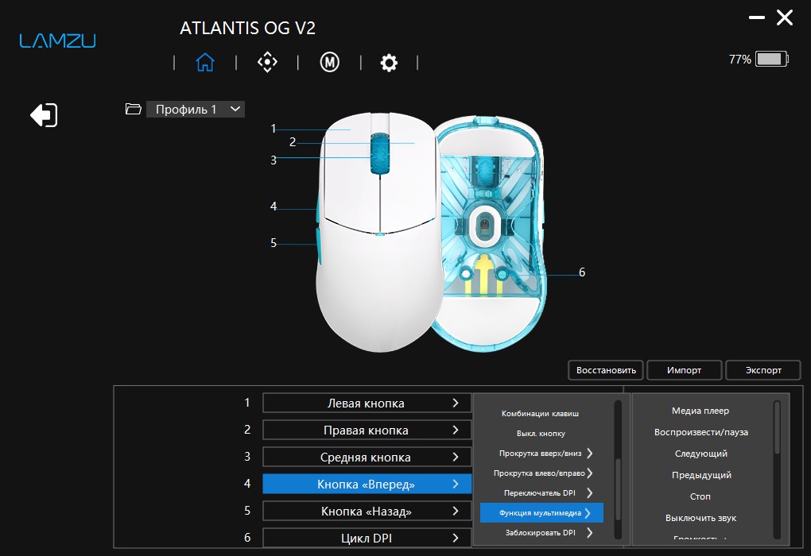Select Выключить звук option
This screenshot has height=556, width=811.
700,518
